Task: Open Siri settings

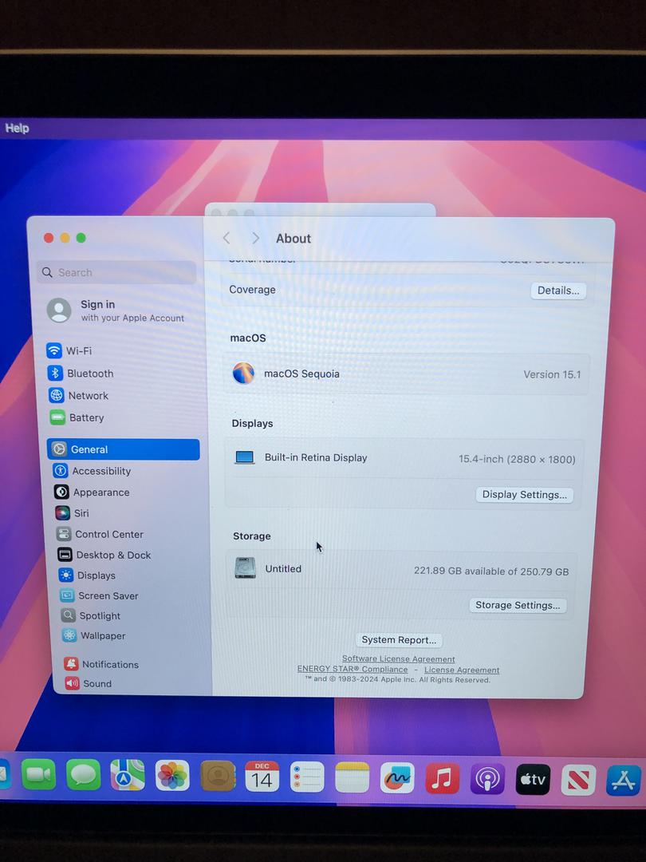Action: point(72,513)
